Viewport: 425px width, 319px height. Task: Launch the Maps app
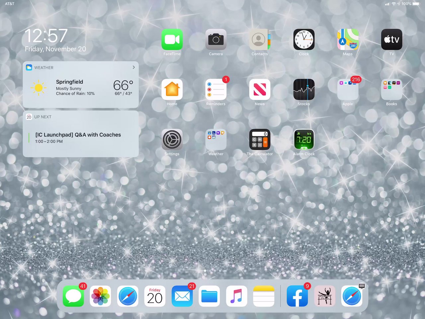pyautogui.click(x=348, y=40)
